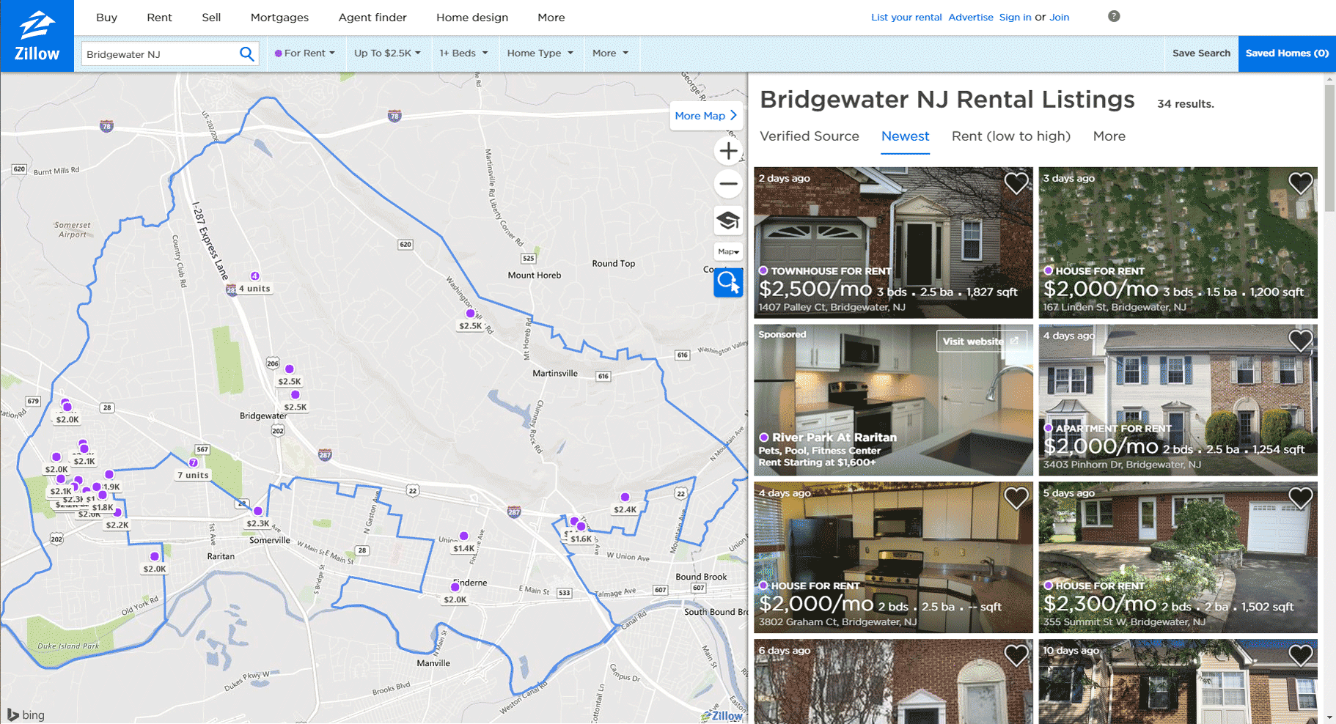Zoom out the map with minus

click(x=728, y=184)
